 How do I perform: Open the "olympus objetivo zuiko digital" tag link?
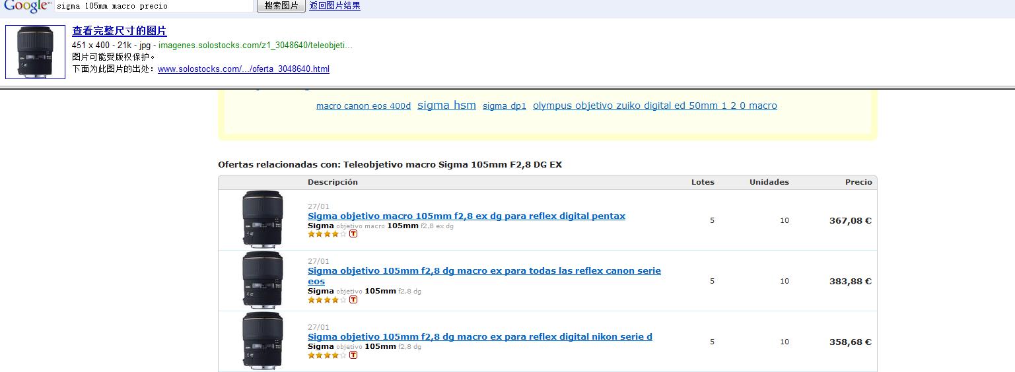click(654, 106)
